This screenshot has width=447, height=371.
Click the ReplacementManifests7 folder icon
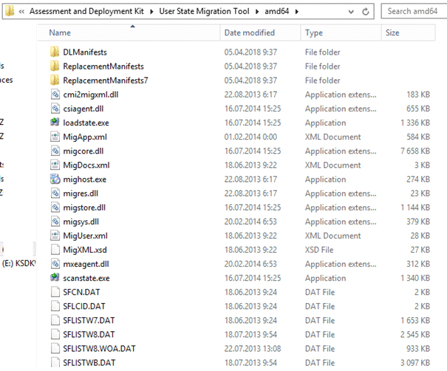(55, 80)
